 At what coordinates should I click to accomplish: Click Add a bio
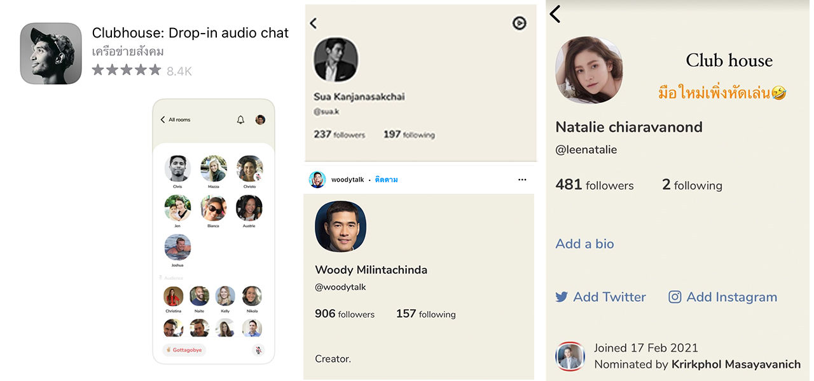click(x=584, y=244)
